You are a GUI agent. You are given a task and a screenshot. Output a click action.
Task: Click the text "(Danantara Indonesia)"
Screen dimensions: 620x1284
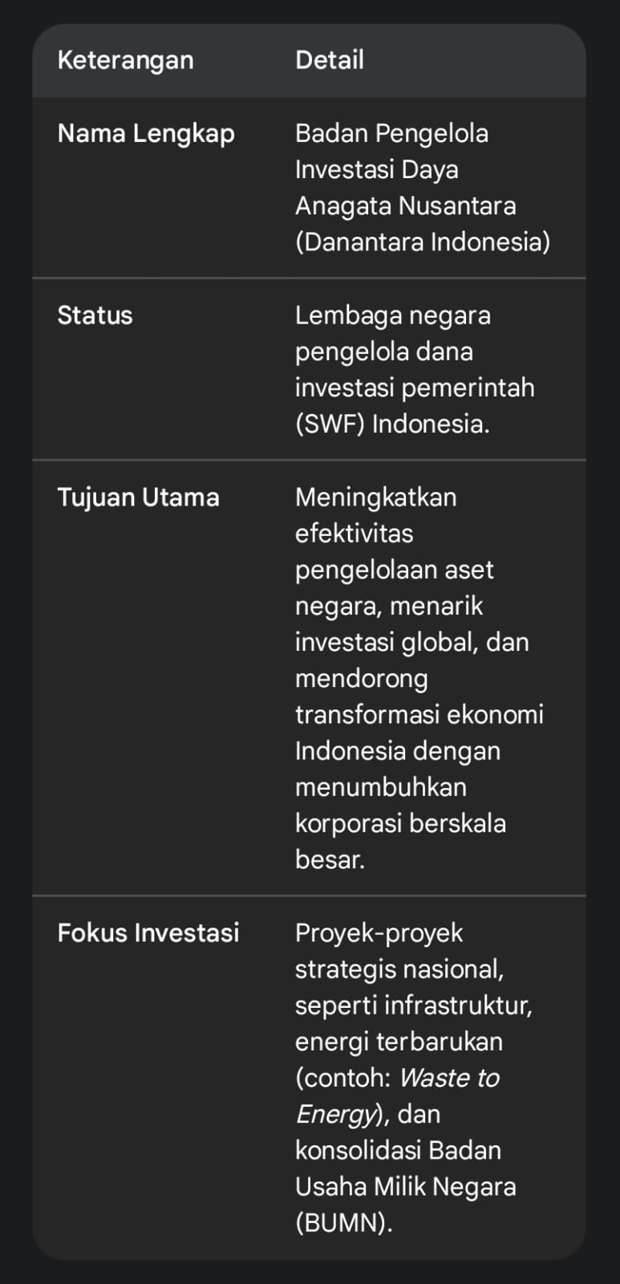tap(422, 242)
